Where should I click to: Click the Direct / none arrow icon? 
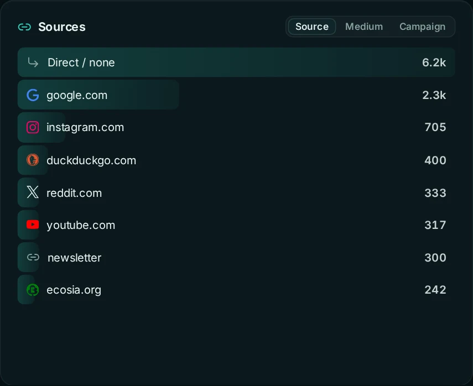(x=33, y=62)
